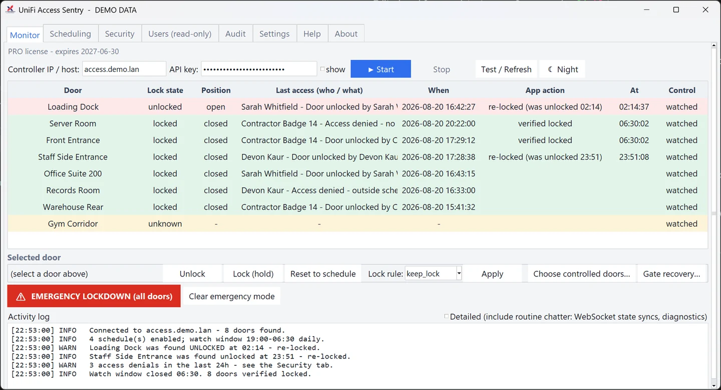Click Devon Kaur Access denied entry
721x390 pixels.
319,190
